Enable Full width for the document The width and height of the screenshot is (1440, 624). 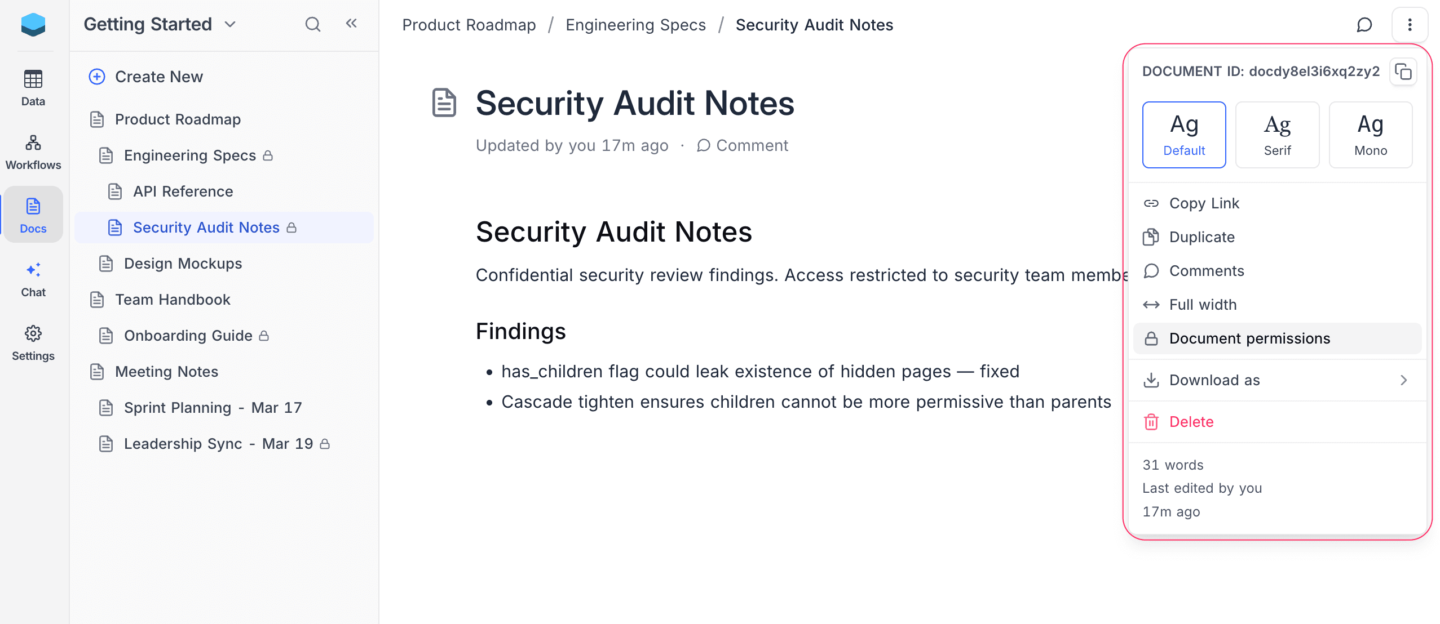point(1202,304)
